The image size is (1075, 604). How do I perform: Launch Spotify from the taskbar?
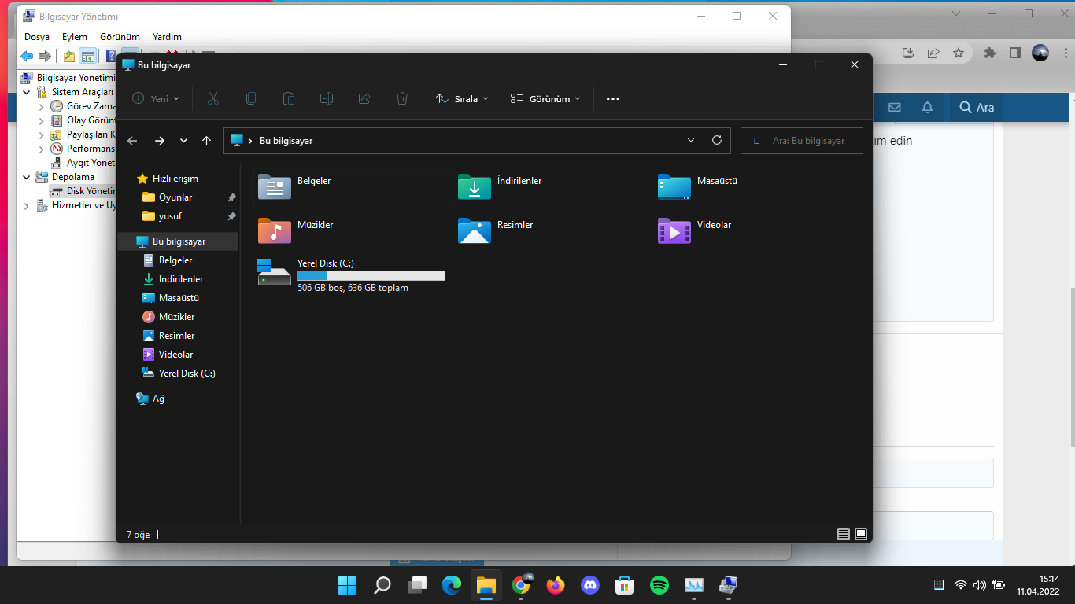[659, 585]
